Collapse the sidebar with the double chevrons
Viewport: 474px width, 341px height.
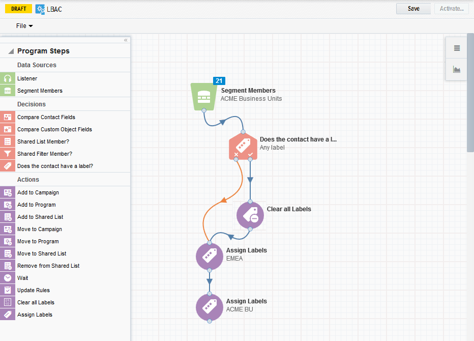click(126, 40)
